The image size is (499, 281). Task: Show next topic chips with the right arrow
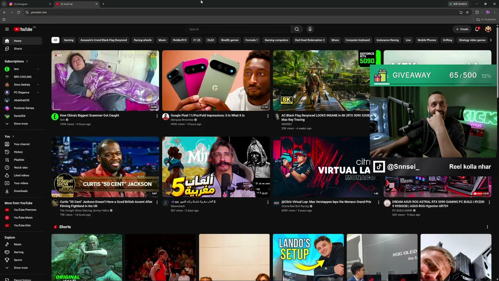[x=490, y=40]
